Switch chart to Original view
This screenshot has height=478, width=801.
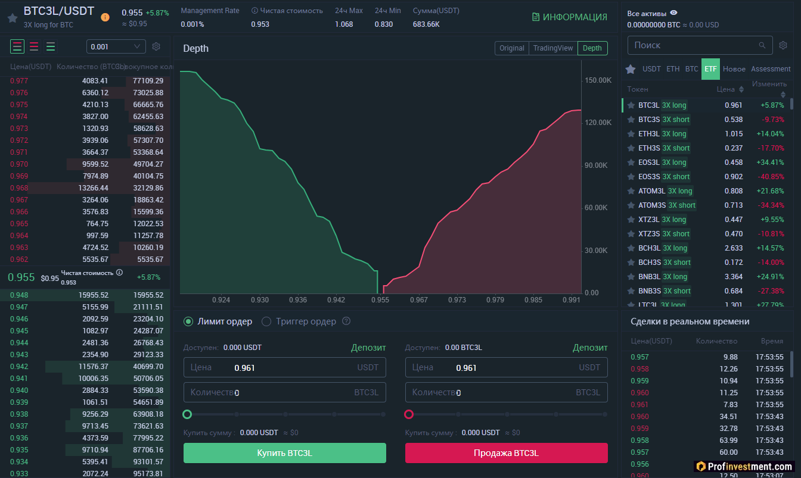(x=512, y=48)
